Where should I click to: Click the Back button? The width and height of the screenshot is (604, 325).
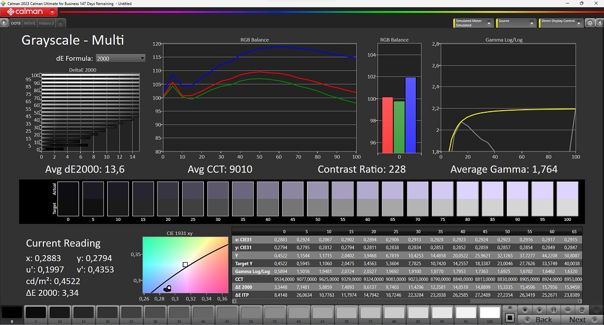(539, 319)
